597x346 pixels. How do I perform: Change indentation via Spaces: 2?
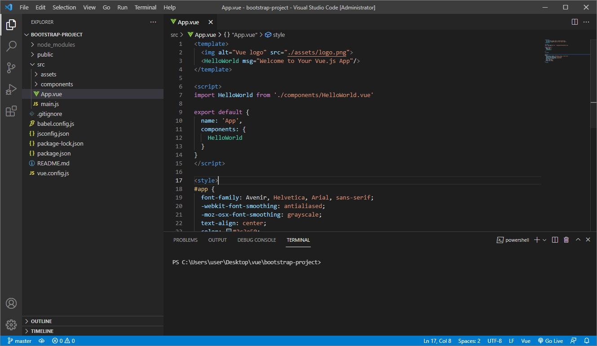pyautogui.click(x=469, y=341)
